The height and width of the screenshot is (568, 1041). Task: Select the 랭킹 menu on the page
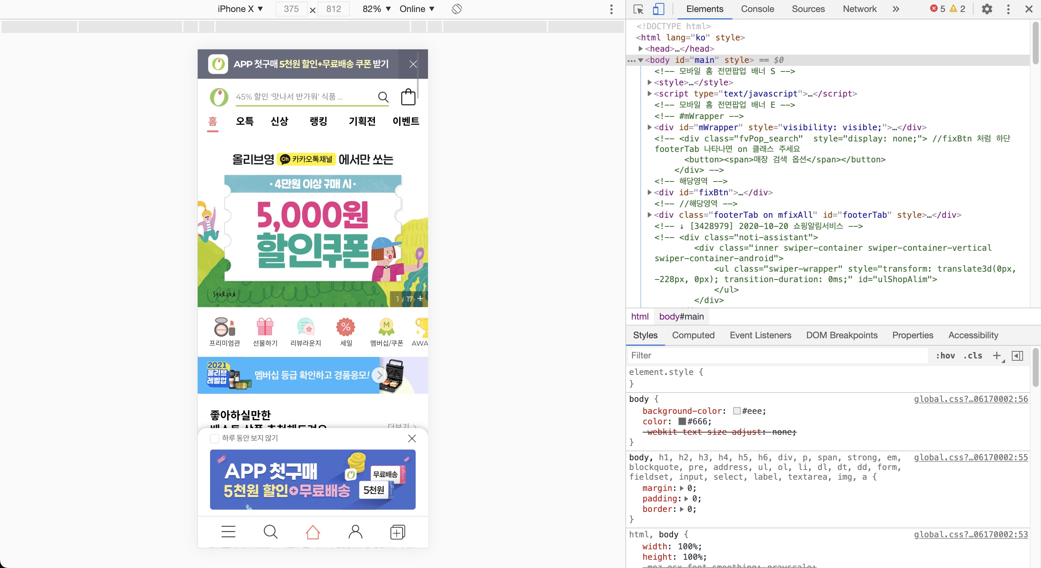click(318, 121)
